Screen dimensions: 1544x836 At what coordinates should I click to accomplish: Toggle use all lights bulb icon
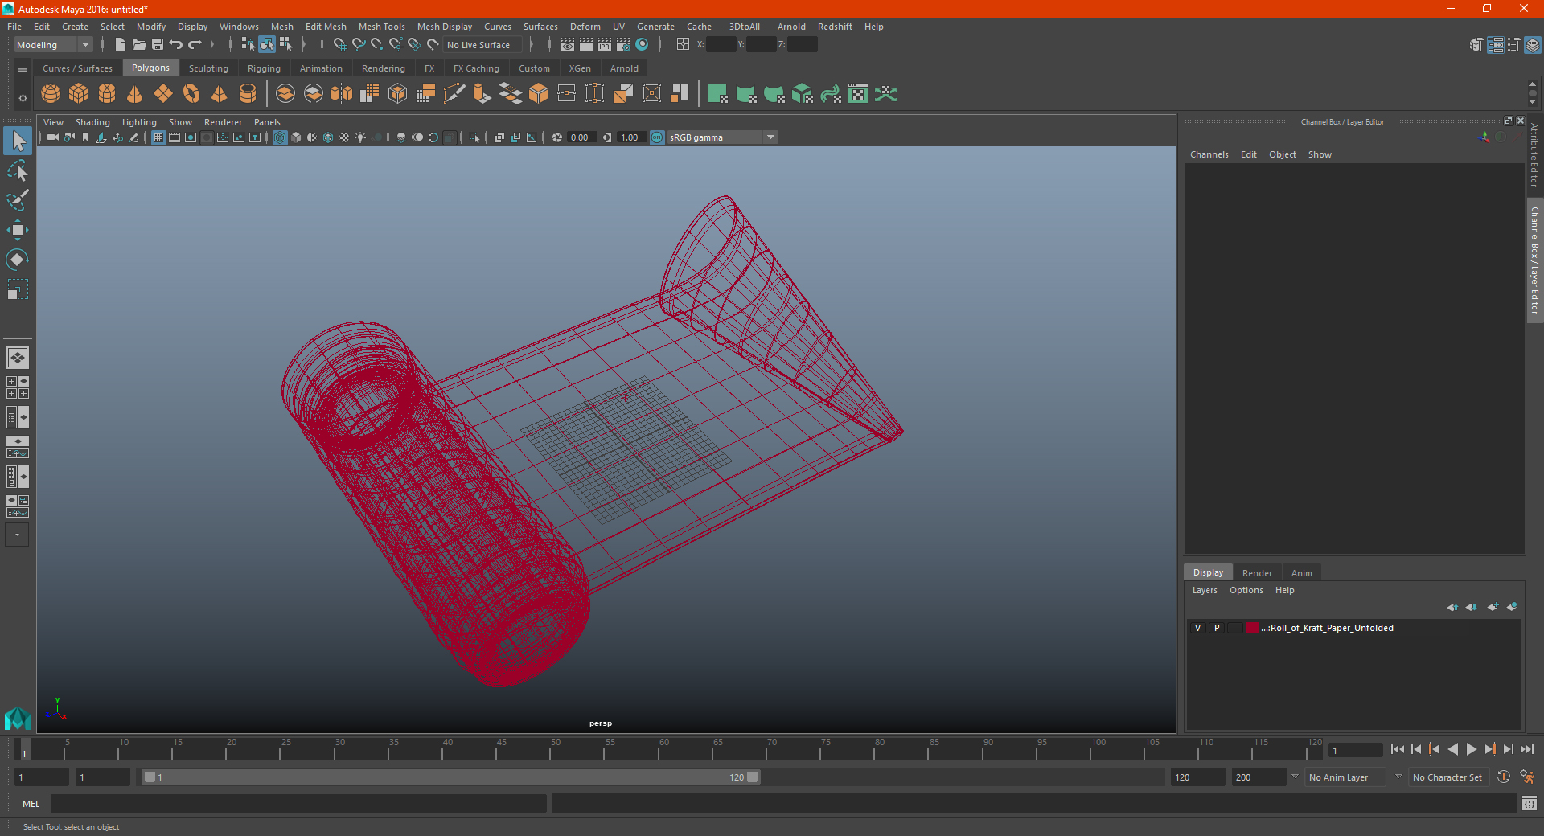360,137
